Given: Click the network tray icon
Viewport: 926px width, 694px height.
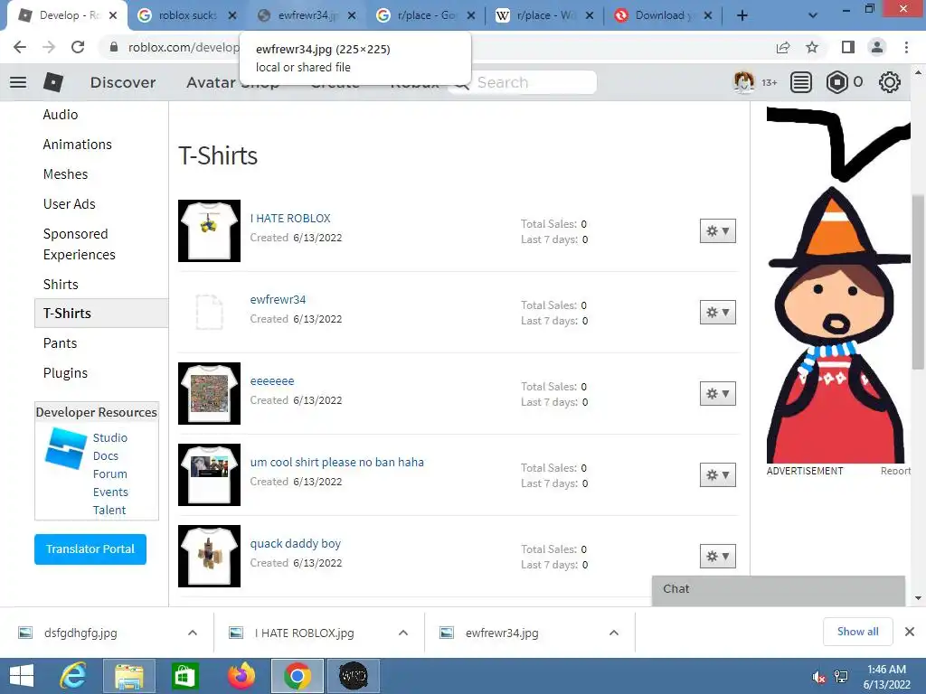Looking at the screenshot, I should click(x=841, y=677).
